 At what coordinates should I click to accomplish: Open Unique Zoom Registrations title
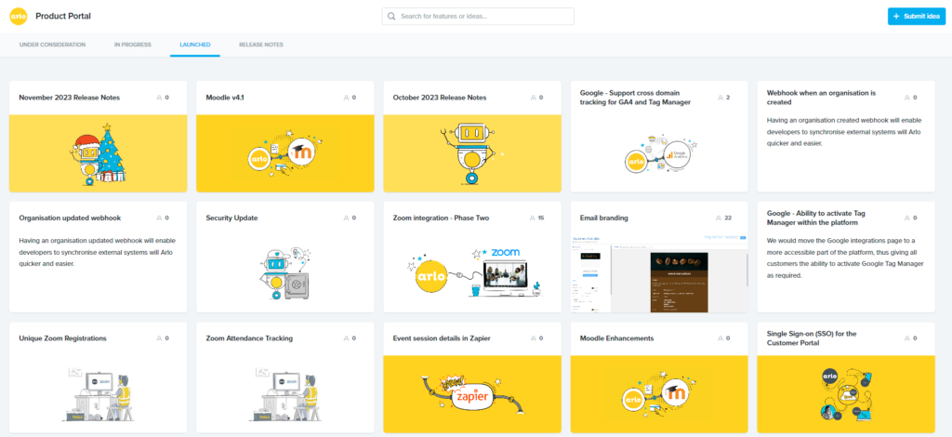click(62, 338)
